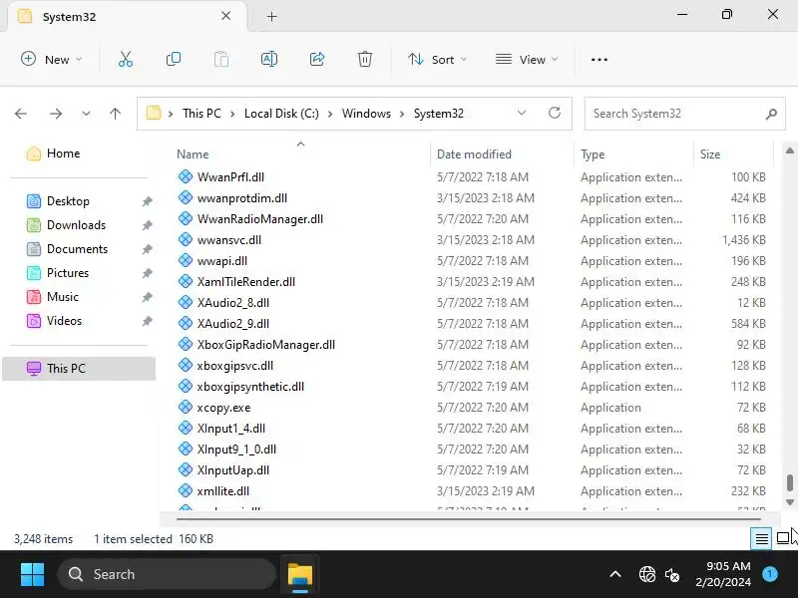Image resolution: width=798 pixels, height=598 pixels.
Task: Click the Rename icon in toolbar
Action: point(268,60)
